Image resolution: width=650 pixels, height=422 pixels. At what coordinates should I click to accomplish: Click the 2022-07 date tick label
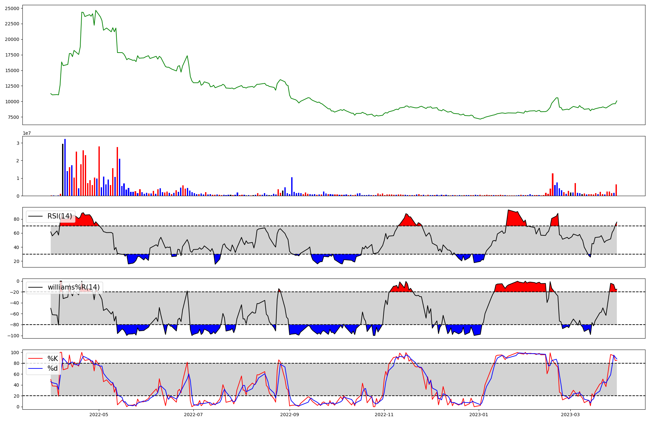point(193,415)
